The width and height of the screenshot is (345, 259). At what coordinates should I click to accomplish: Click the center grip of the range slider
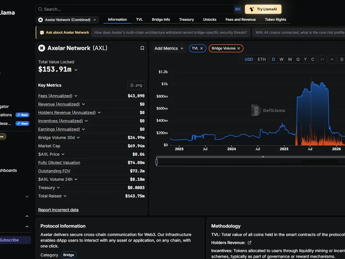click(x=263, y=156)
